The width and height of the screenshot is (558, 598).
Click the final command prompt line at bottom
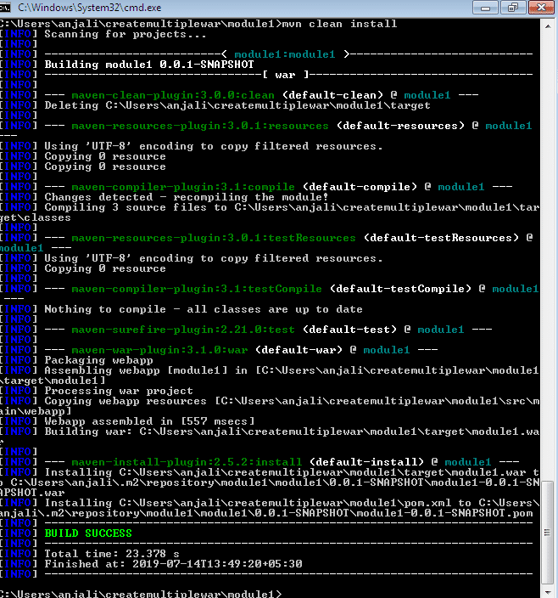tap(140, 593)
